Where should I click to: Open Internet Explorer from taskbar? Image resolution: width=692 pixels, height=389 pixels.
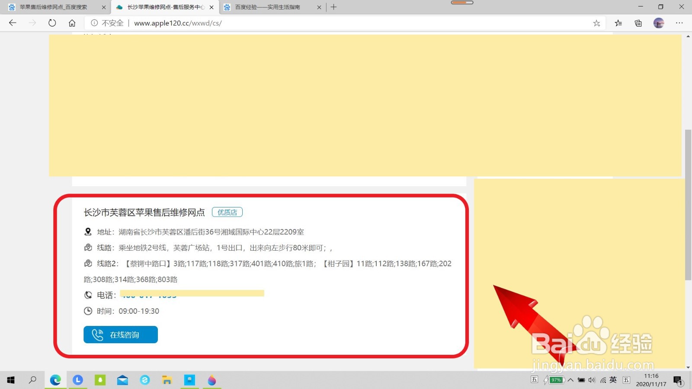(145, 380)
